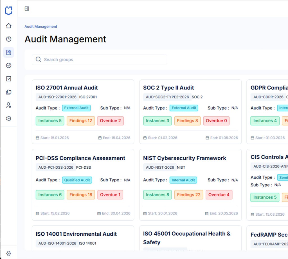Click Instances 8 badge
The width and height of the screenshot is (288, 259).
coord(157,195)
